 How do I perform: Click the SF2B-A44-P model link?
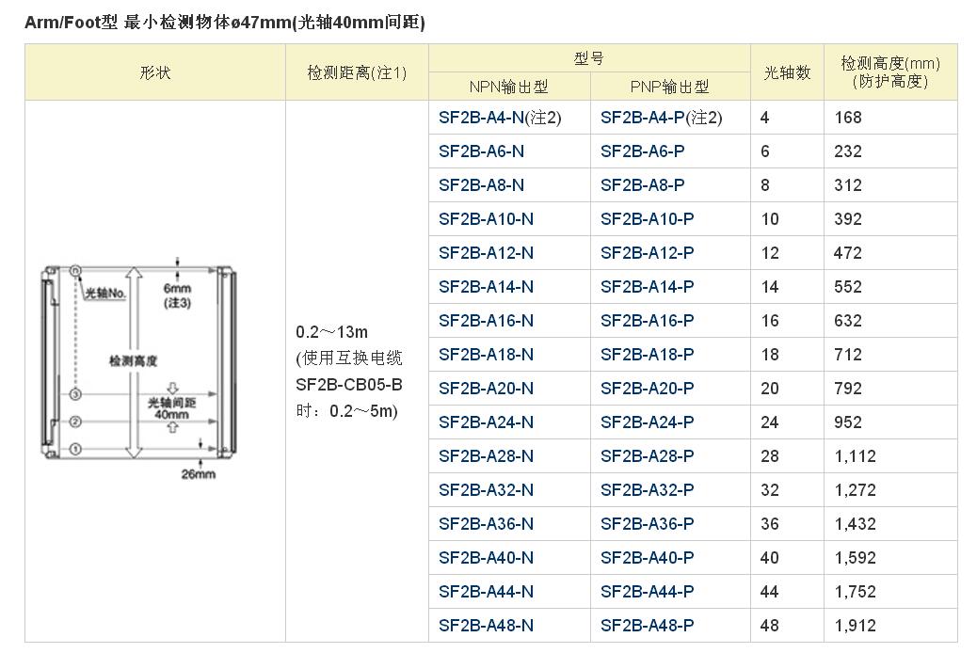pos(648,592)
